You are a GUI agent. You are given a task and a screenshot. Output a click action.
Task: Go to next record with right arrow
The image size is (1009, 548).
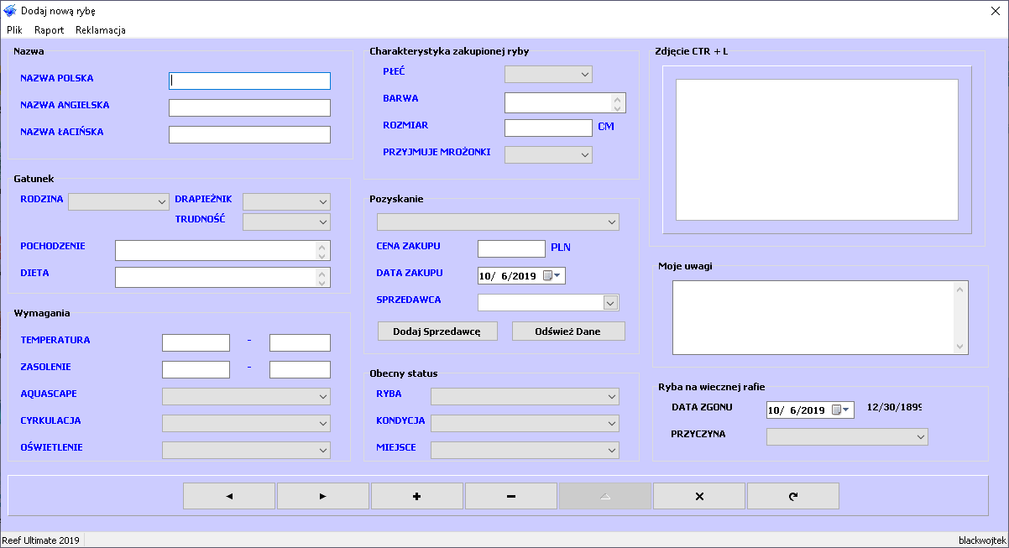tap(323, 496)
